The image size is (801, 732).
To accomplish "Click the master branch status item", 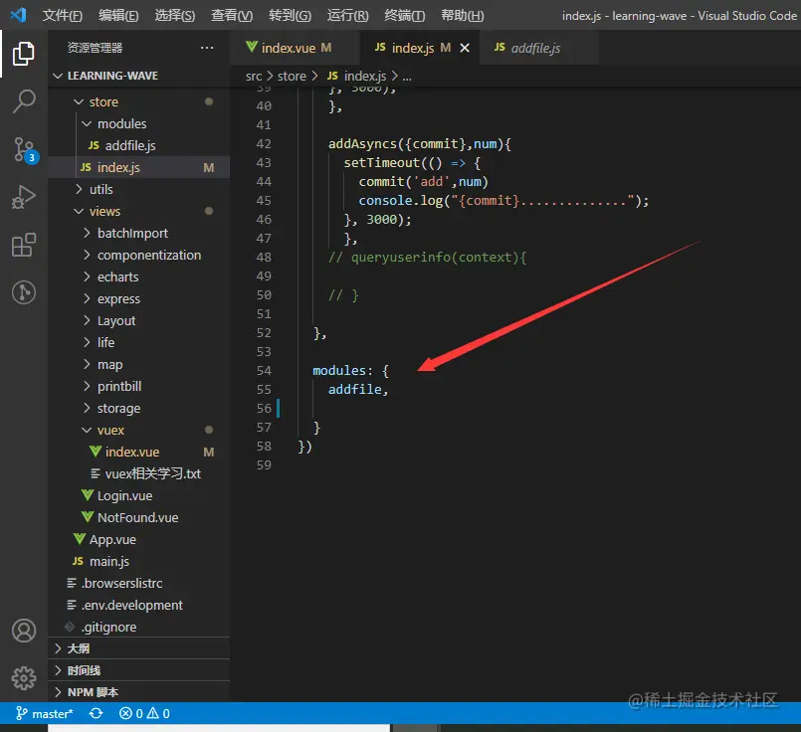I will [45, 713].
